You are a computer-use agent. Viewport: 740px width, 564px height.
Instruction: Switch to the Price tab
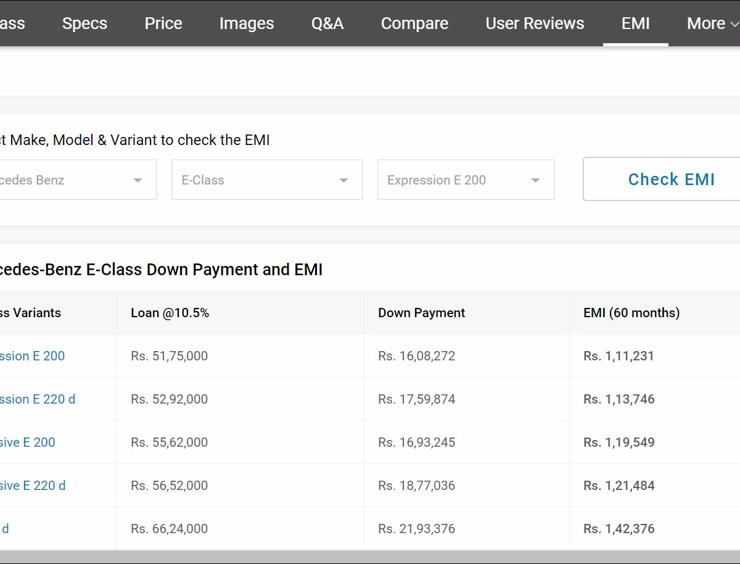(x=163, y=23)
